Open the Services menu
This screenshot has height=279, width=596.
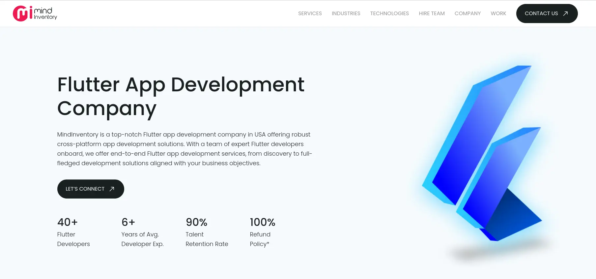pyautogui.click(x=310, y=14)
